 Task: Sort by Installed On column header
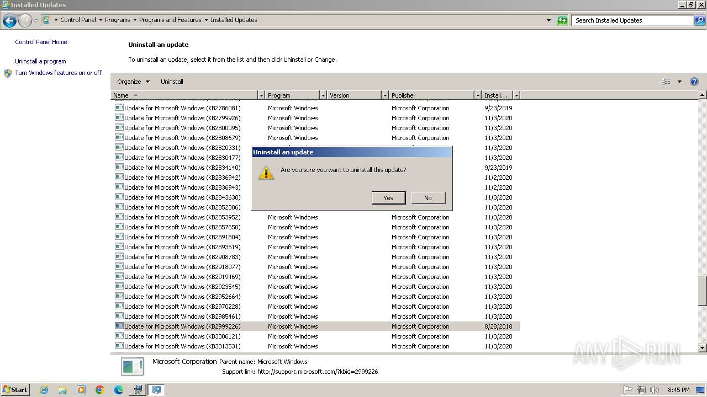[x=497, y=95]
